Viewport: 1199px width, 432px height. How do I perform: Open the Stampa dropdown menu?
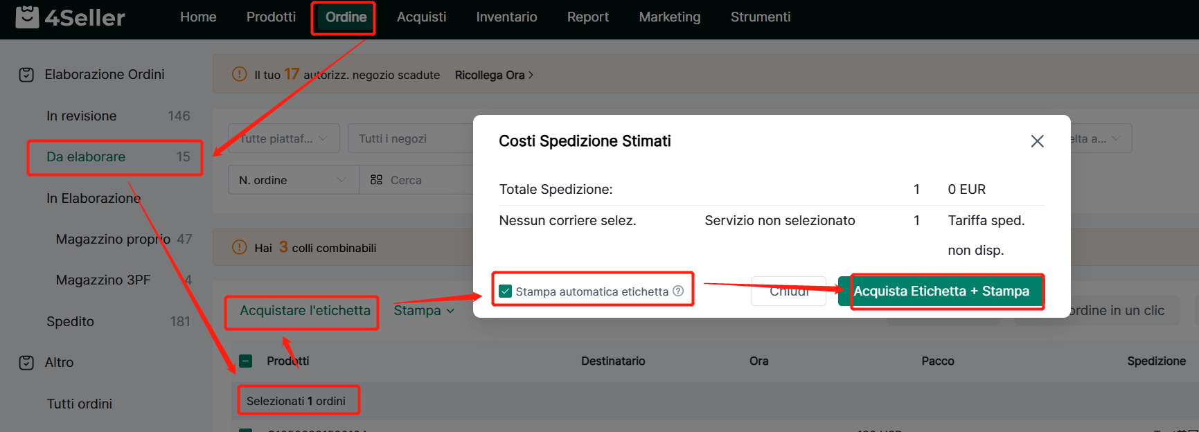424,311
